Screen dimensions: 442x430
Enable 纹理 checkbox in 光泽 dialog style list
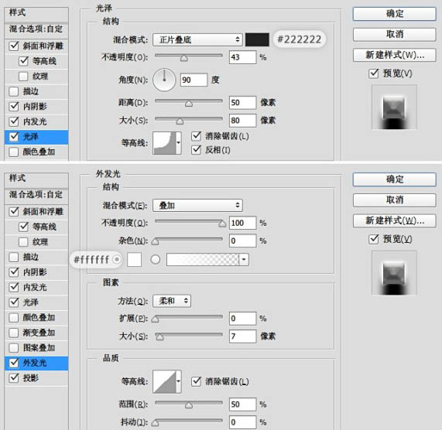23,76
